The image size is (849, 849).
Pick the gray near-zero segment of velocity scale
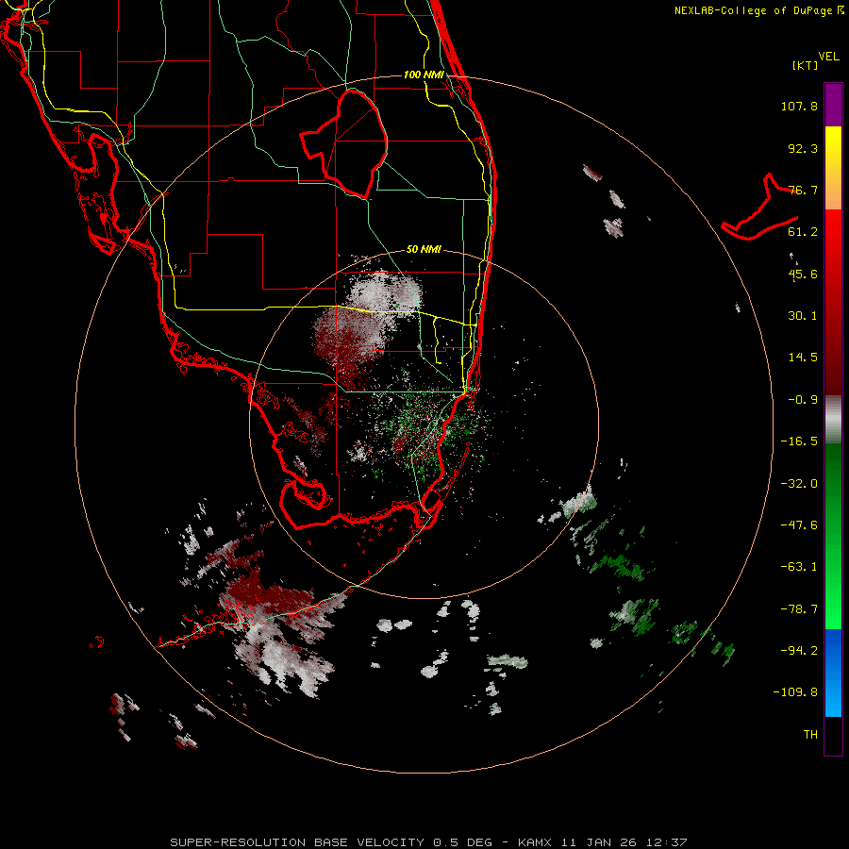point(833,420)
